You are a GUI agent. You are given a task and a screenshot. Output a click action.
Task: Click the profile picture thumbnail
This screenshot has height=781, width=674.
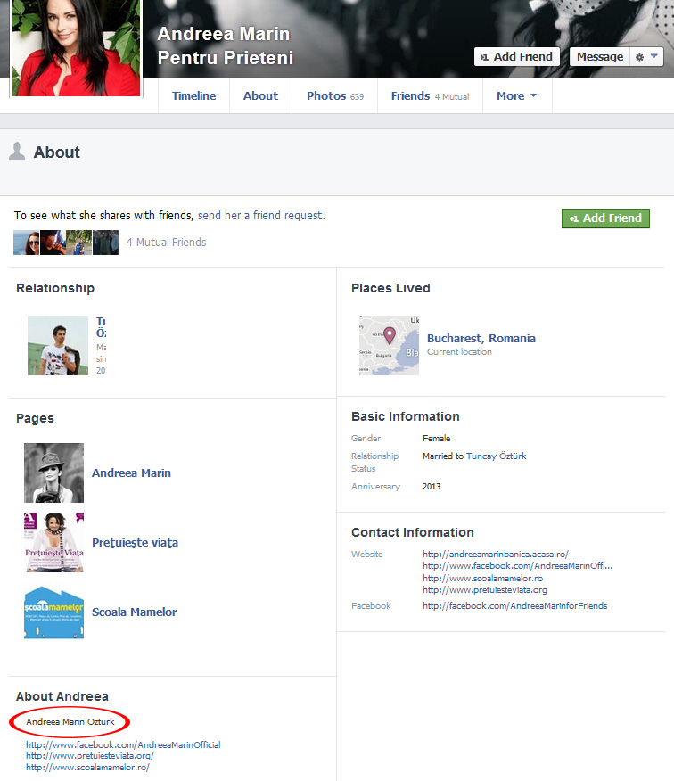tap(75, 47)
